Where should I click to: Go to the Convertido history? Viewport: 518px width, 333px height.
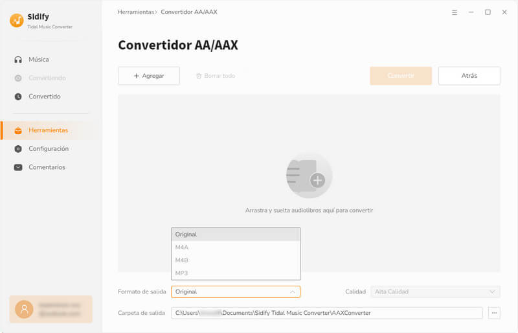(44, 97)
